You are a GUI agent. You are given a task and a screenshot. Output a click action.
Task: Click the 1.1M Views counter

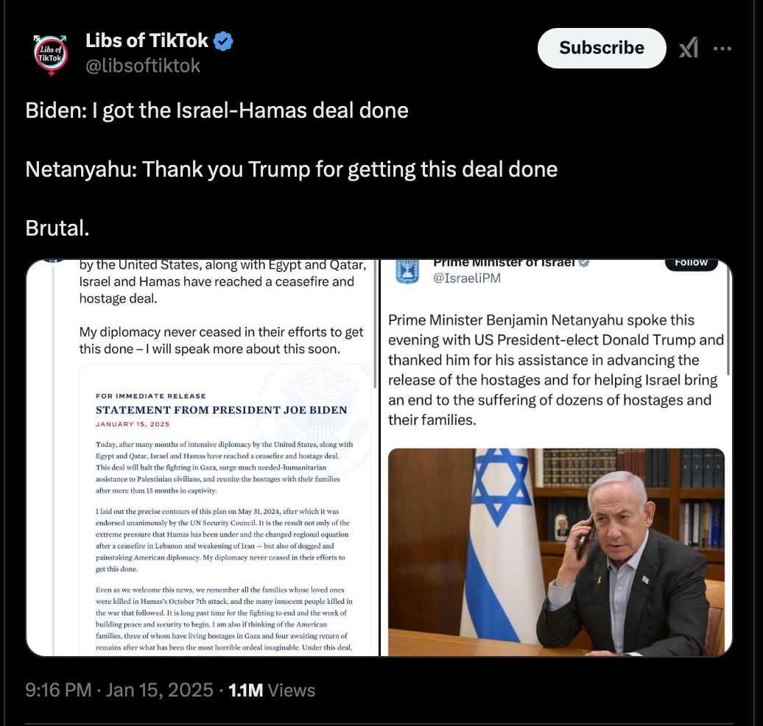[x=272, y=690]
